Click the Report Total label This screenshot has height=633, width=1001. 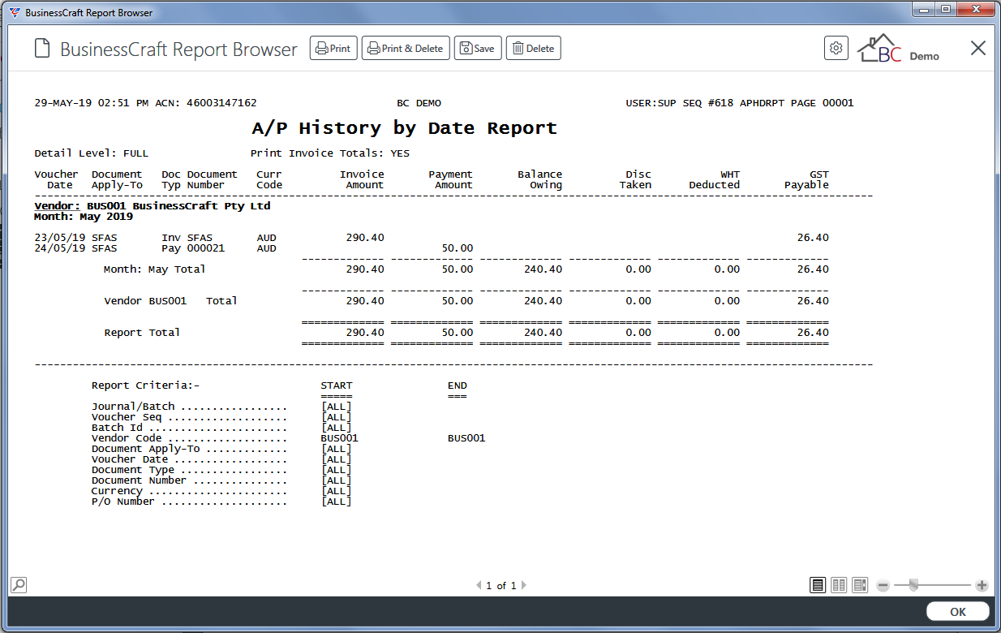142,333
